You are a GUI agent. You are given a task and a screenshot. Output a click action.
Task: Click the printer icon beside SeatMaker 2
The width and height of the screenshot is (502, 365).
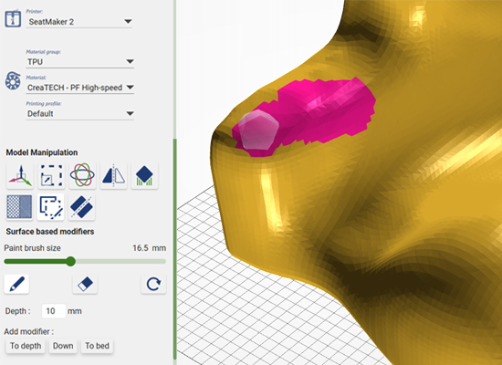[13, 19]
